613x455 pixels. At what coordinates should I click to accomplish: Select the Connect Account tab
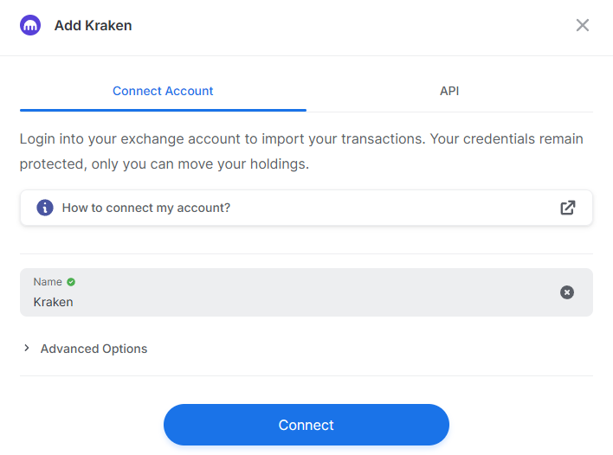[x=163, y=91]
